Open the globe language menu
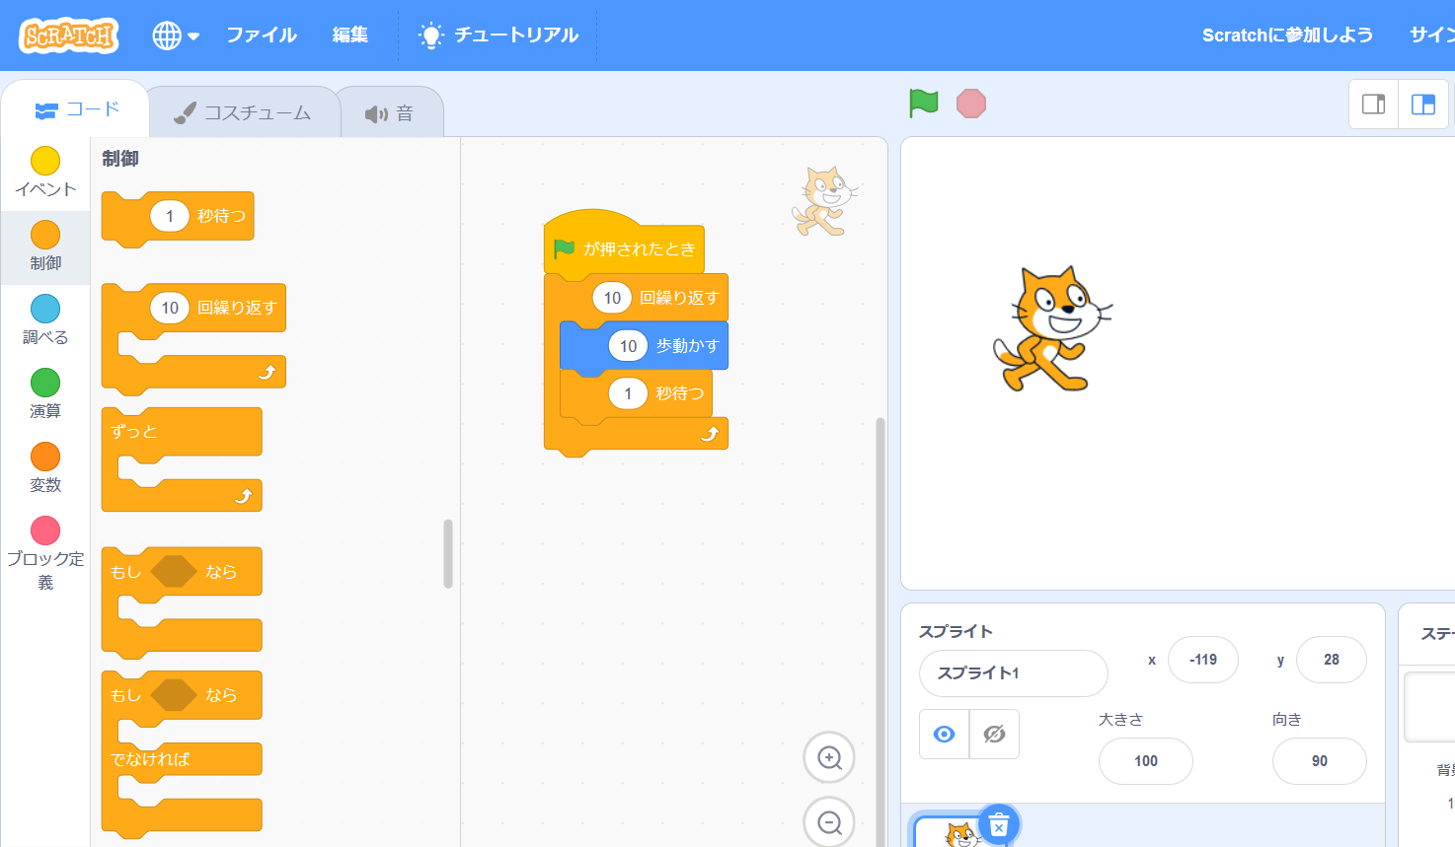Viewport: 1455px width, 847px height. pyautogui.click(x=176, y=35)
